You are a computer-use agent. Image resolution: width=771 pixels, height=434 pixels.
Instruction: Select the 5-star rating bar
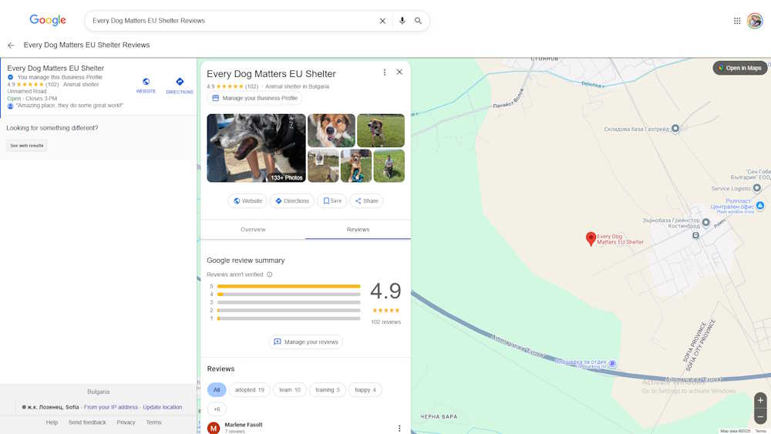(x=288, y=286)
